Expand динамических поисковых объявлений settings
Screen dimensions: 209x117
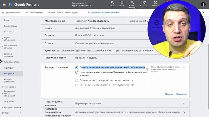click(x=184, y=112)
